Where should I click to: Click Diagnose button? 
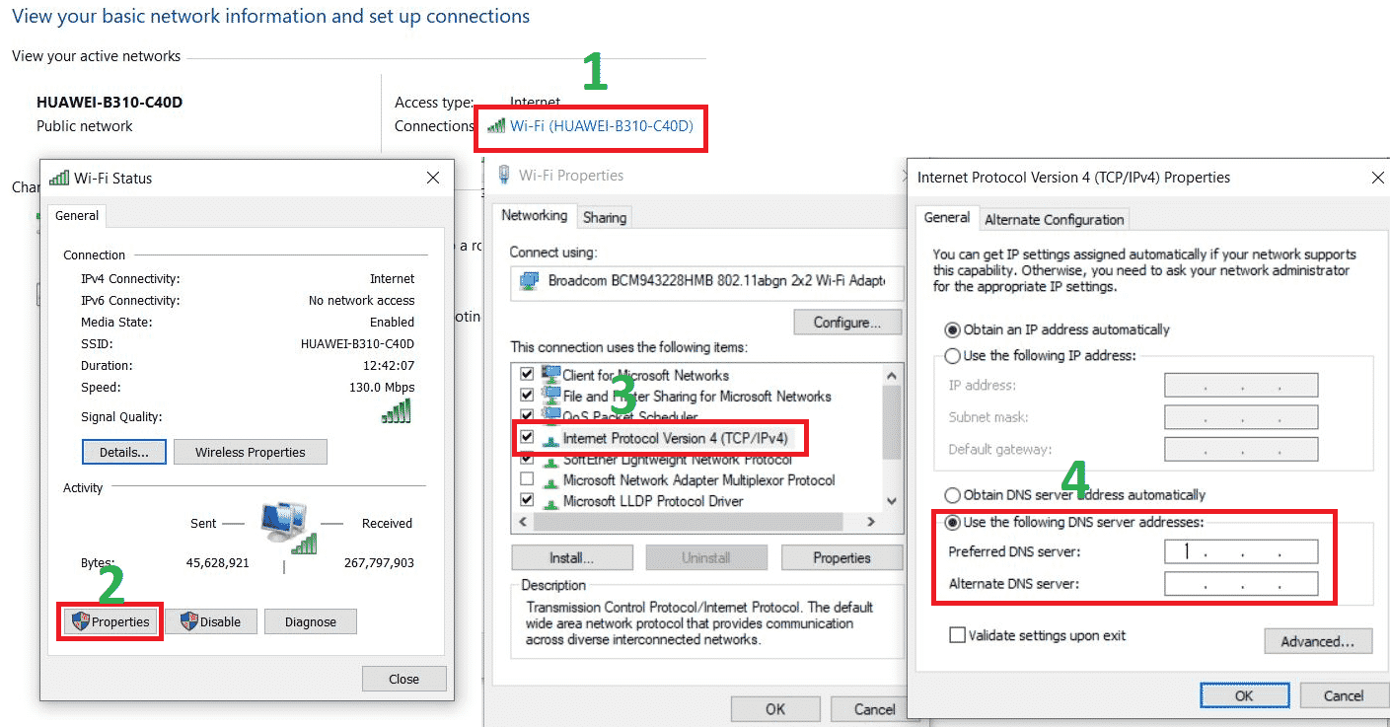tap(311, 621)
